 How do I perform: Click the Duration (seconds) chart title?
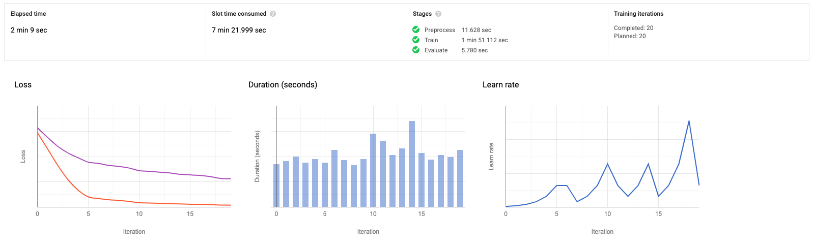(x=283, y=85)
